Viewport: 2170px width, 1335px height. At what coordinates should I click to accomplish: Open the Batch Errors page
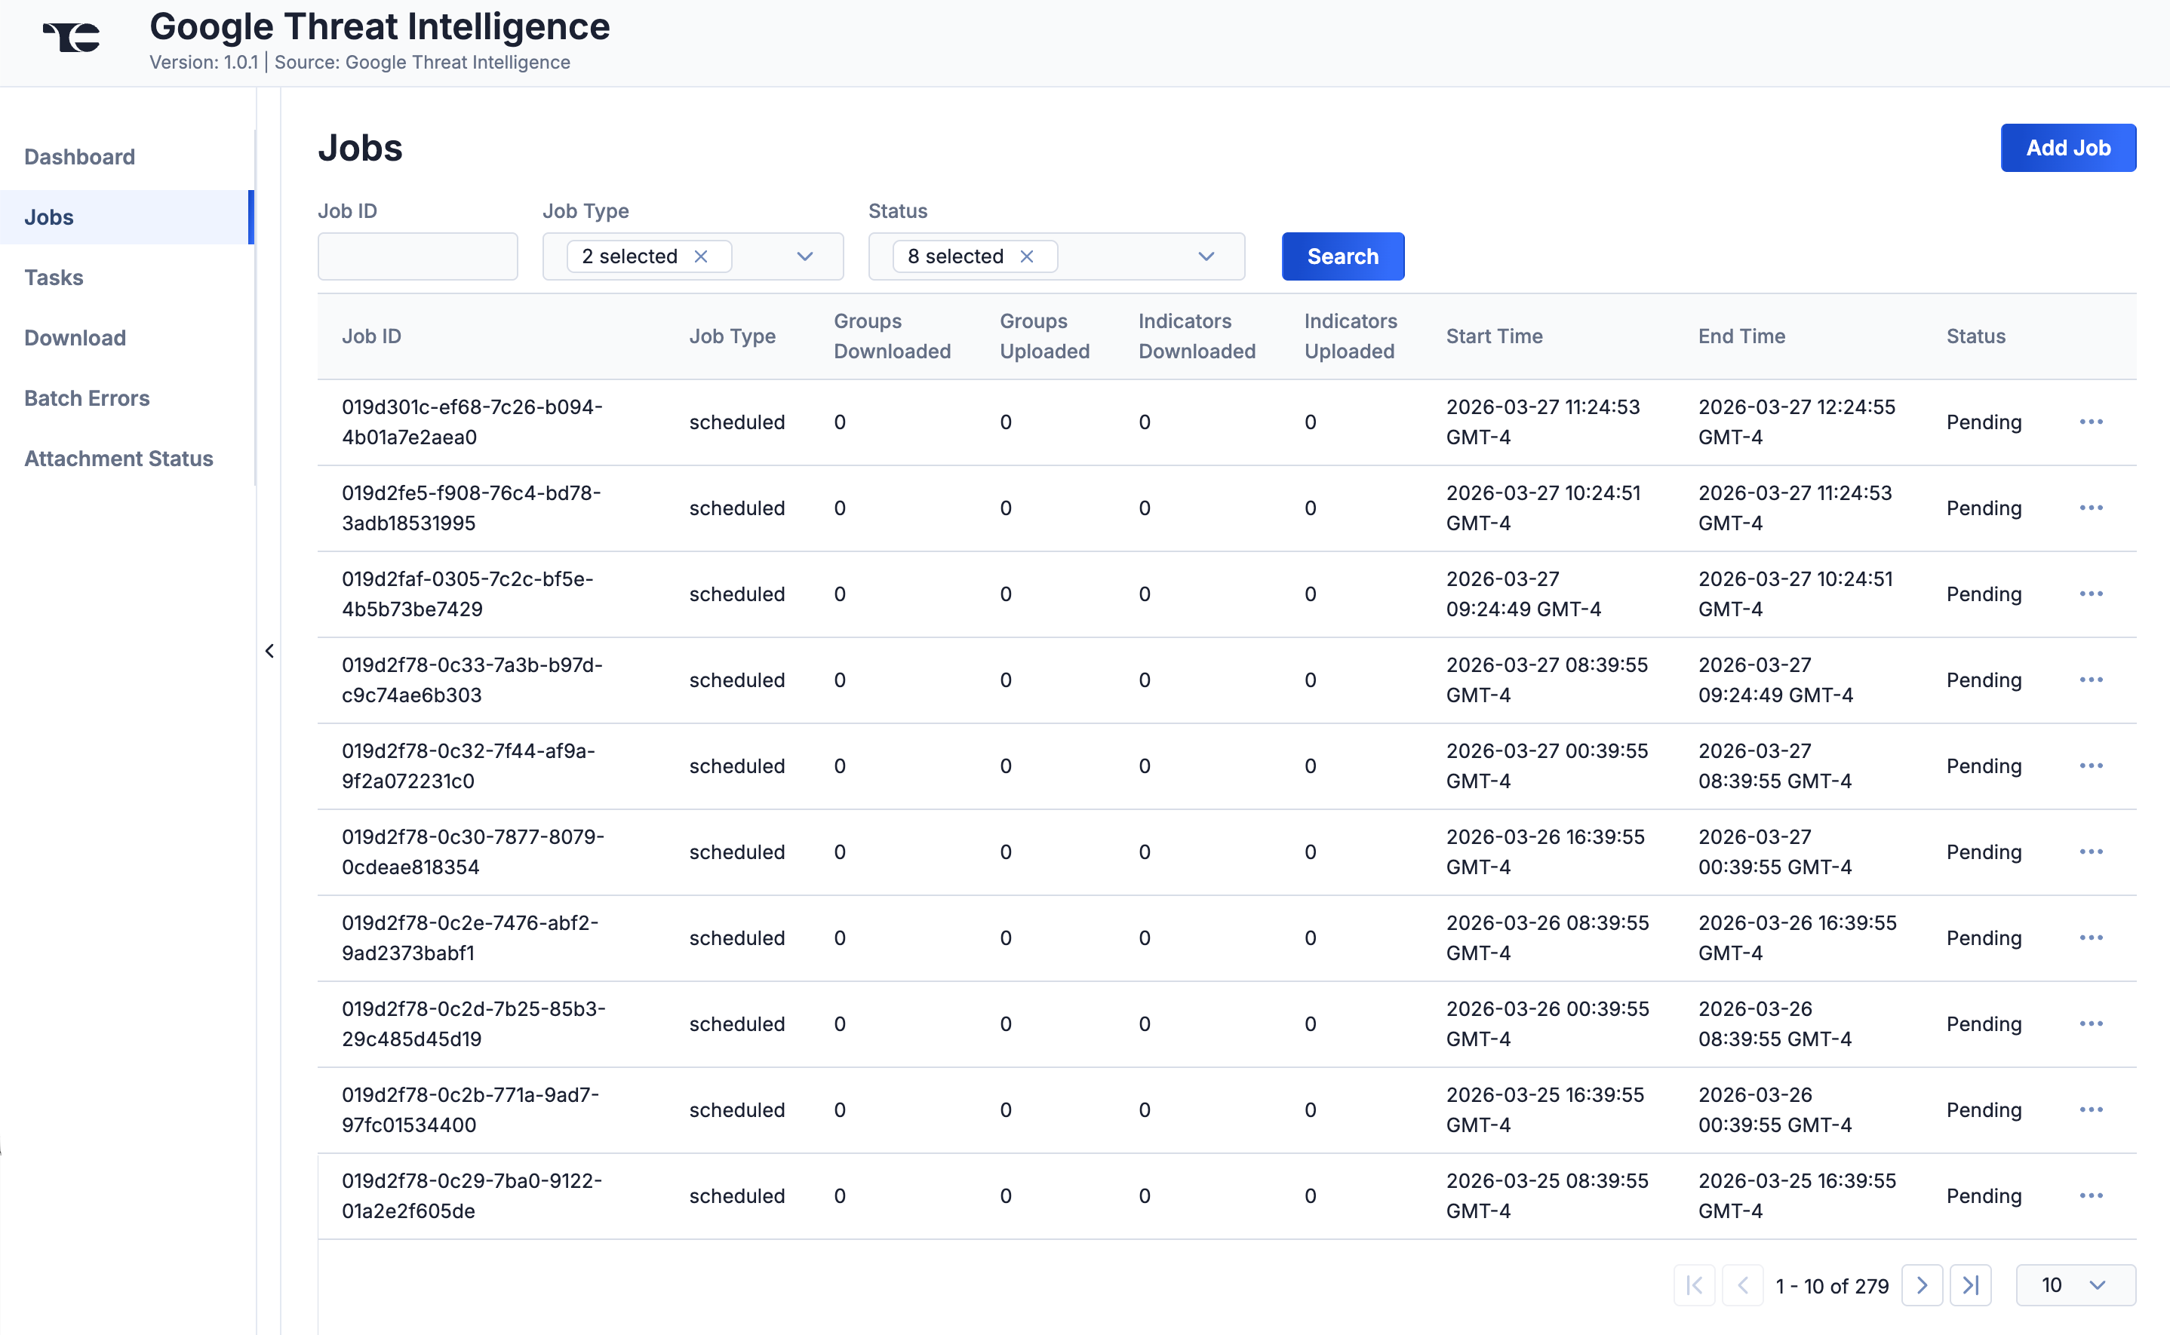(87, 397)
